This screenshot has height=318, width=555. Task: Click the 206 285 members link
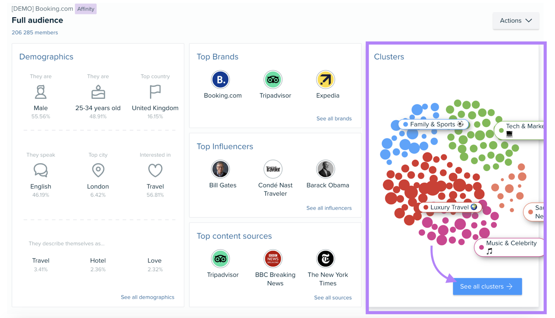point(35,32)
